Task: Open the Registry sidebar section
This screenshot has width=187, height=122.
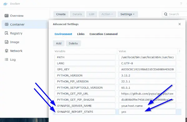Action: [x=25, y=33]
